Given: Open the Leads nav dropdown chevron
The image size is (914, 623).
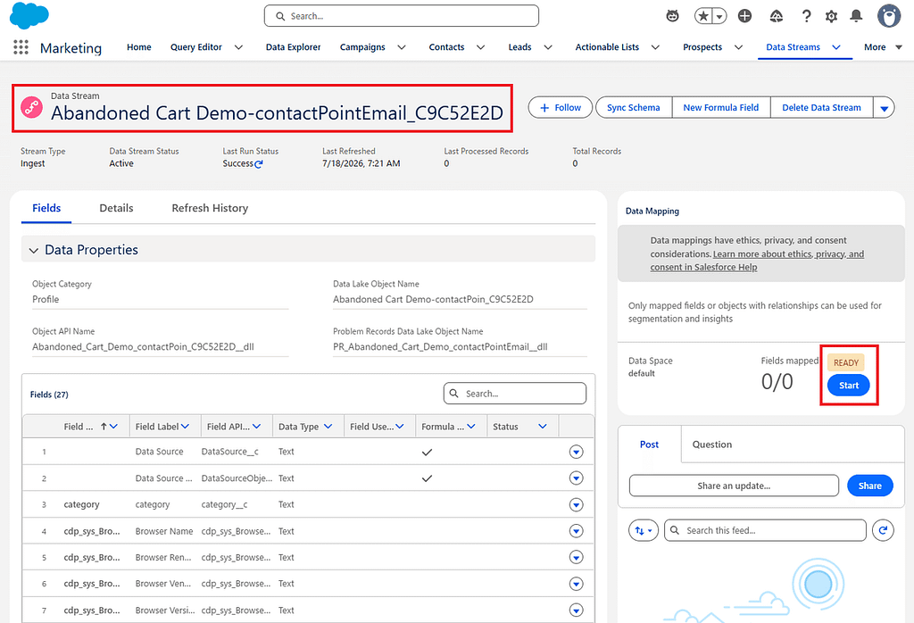Looking at the screenshot, I should point(548,47).
